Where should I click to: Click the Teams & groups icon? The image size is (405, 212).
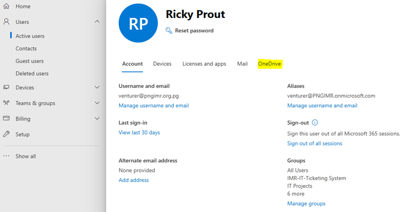(x=7, y=103)
